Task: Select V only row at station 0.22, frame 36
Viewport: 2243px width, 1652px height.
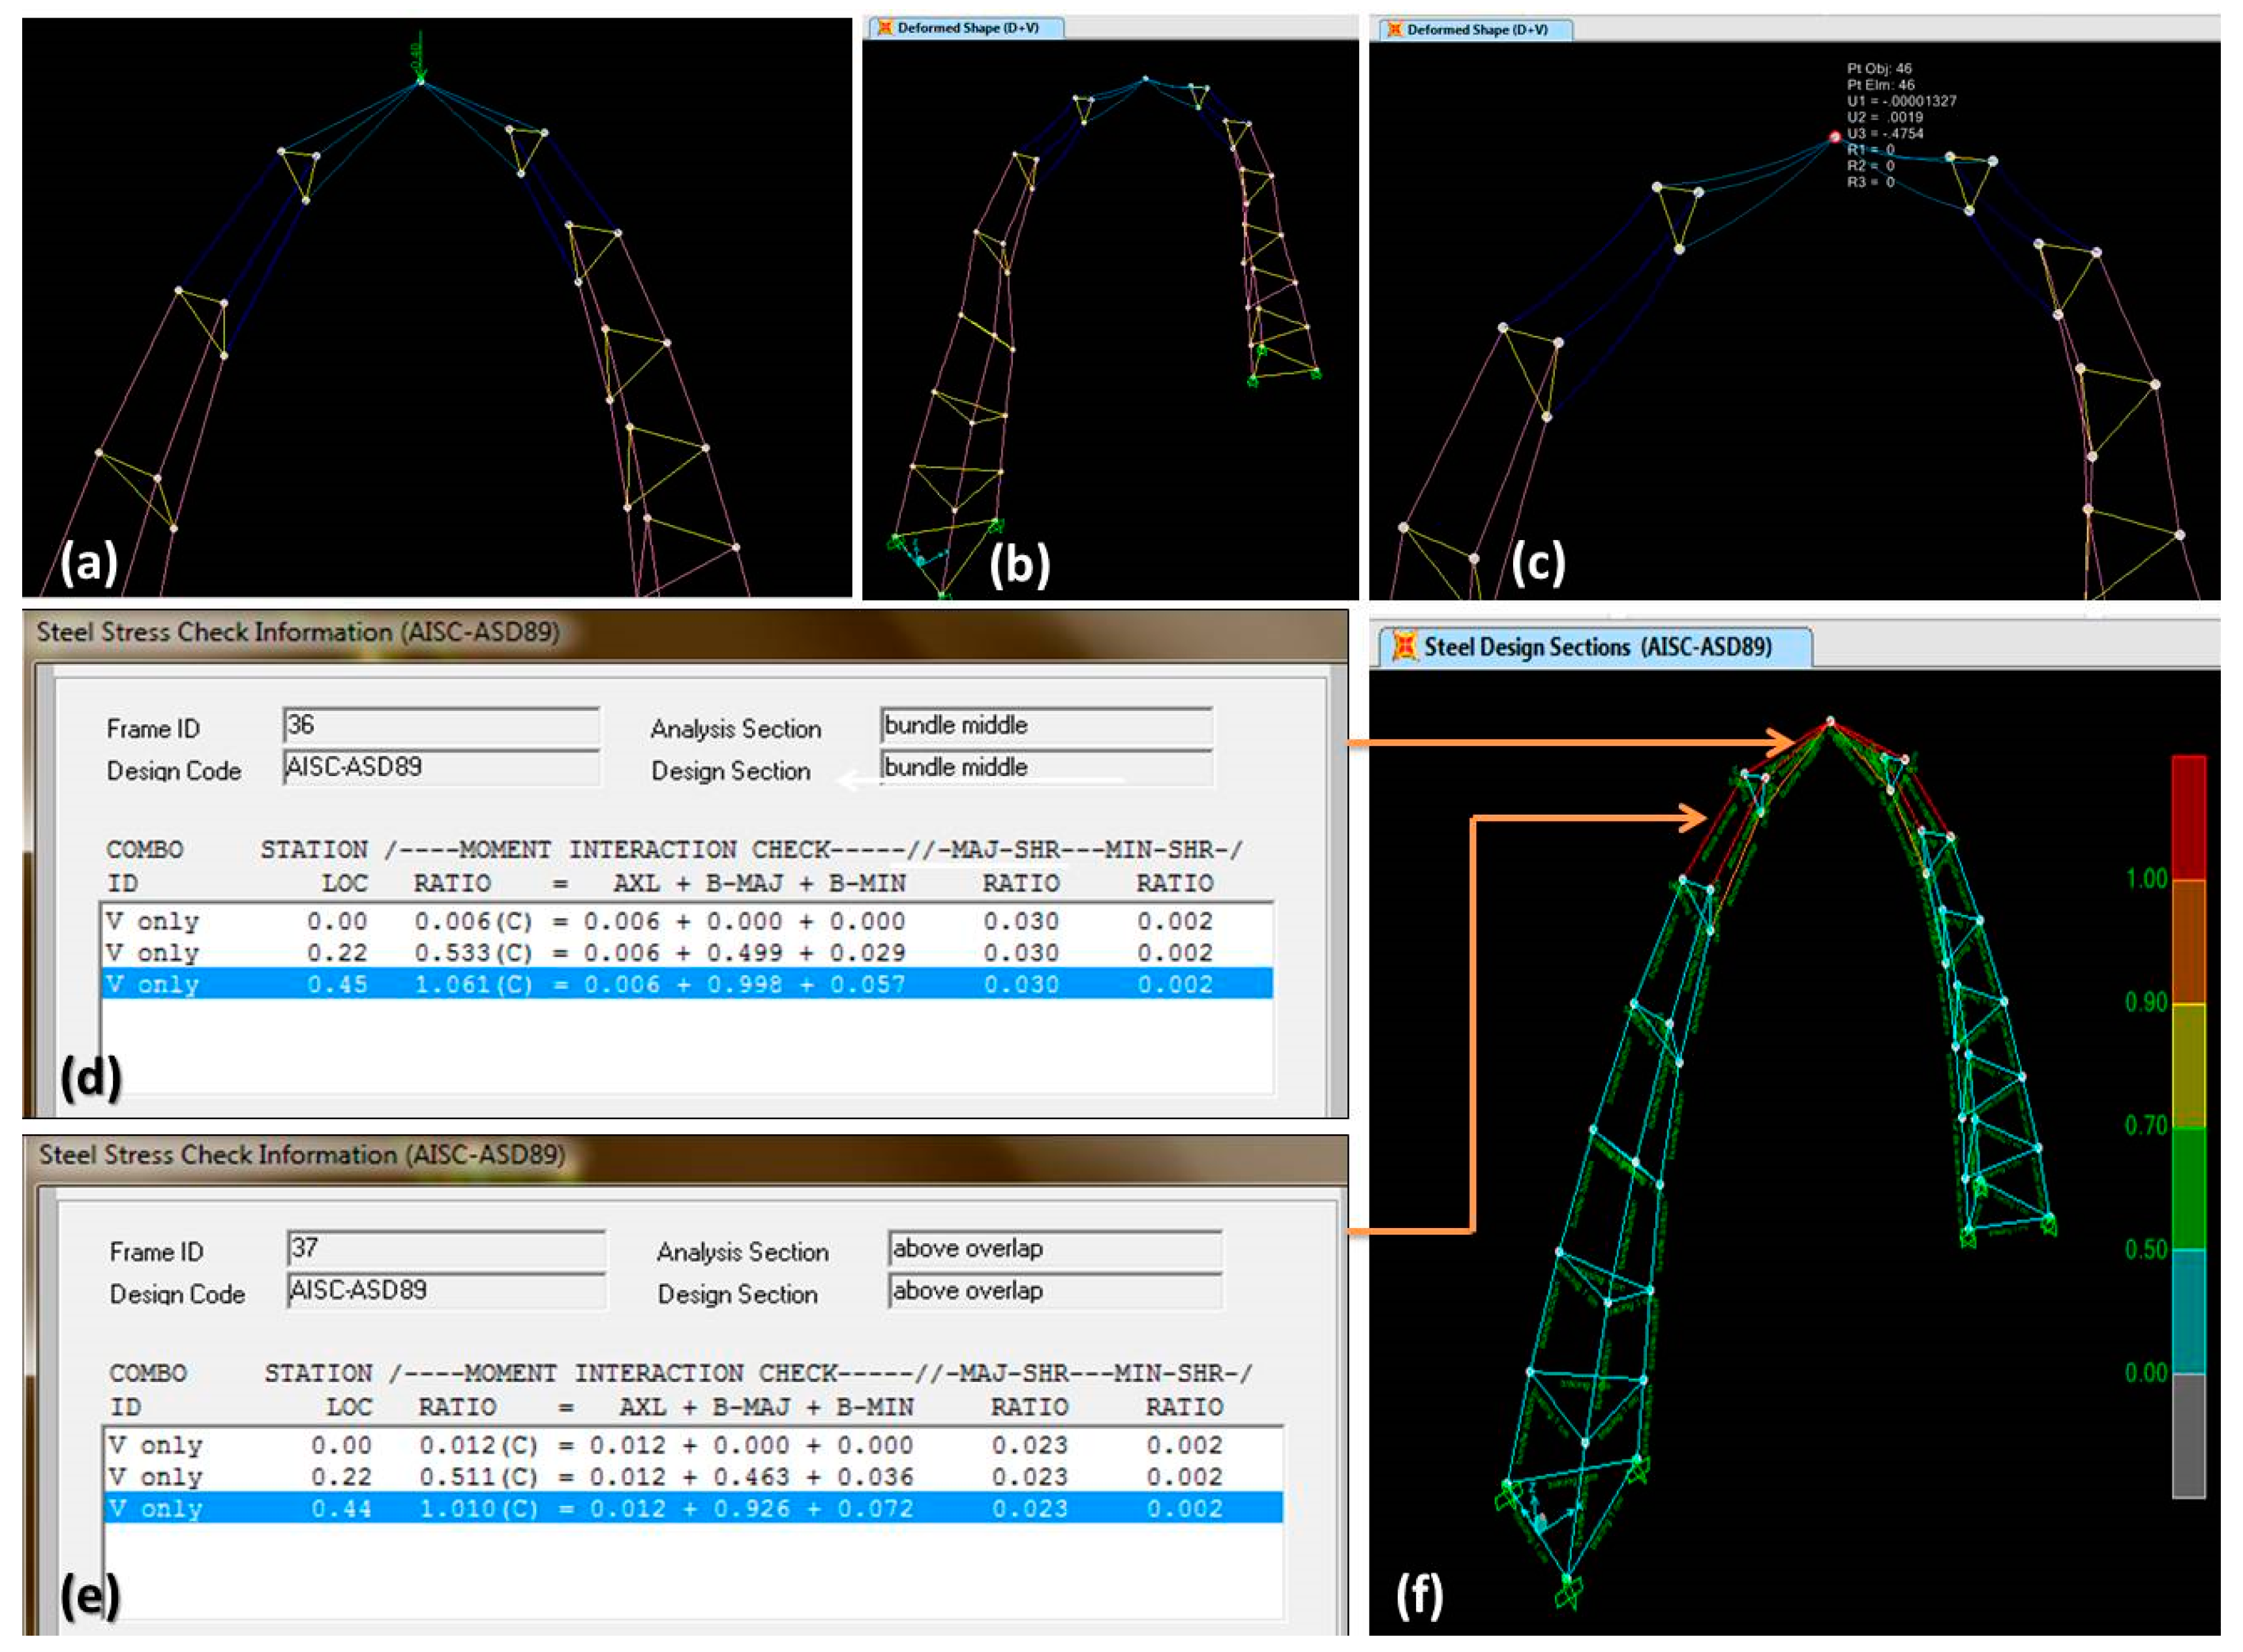Action: click(687, 952)
